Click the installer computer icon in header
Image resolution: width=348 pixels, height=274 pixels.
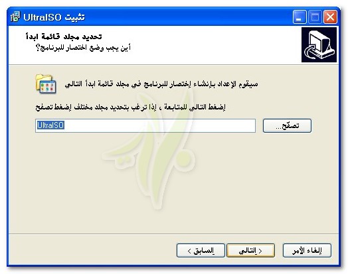pyautogui.click(x=319, y=44)
